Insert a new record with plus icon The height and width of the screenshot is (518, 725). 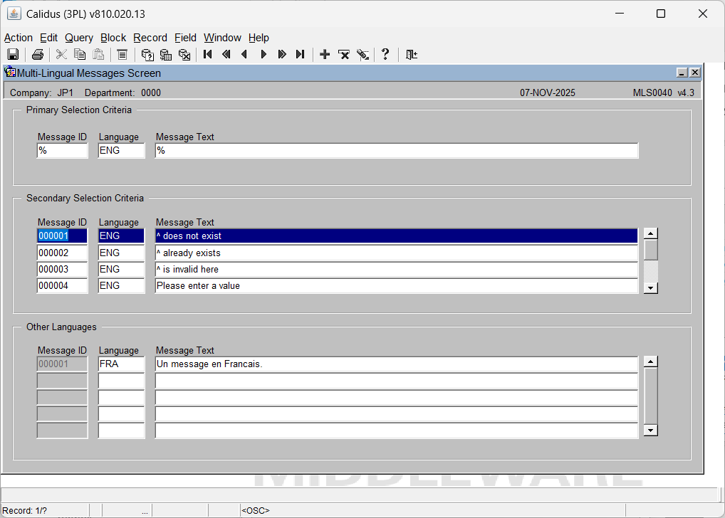[x=325, y=55]
